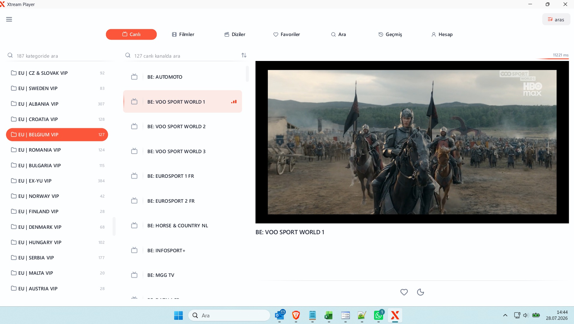Open Outlook from the taskbar
The height and width of the screenshot is (324, 574).
pyautogui.click(x=280, y=315)
